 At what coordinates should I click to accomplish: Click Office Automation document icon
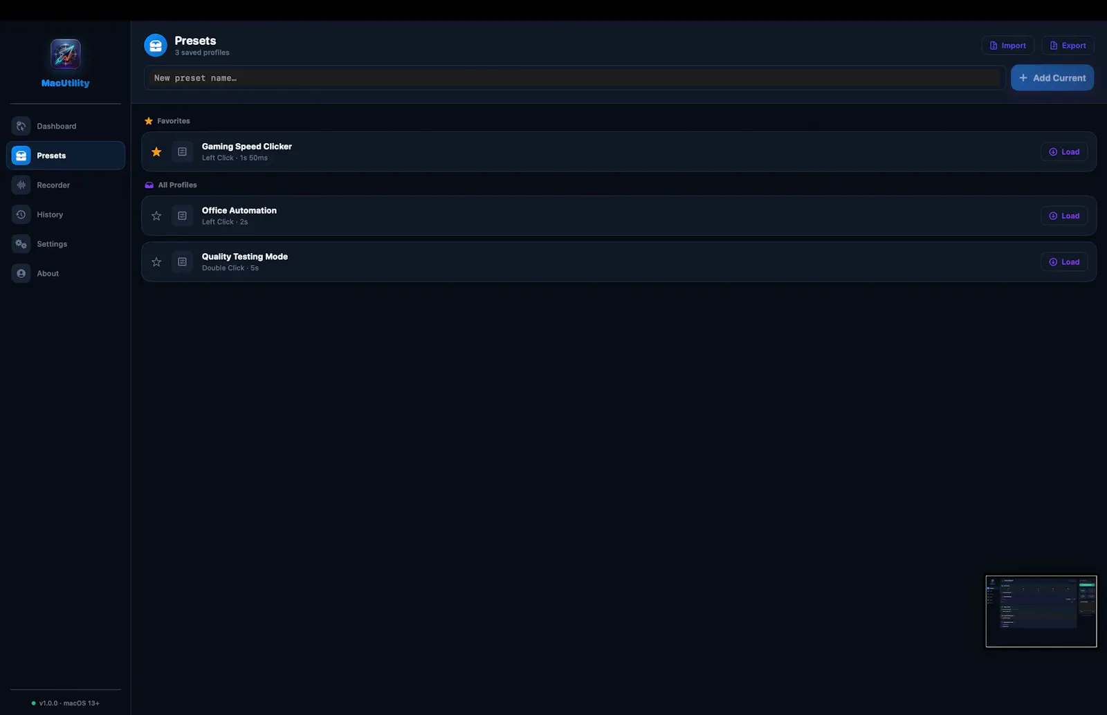(182, 216)
